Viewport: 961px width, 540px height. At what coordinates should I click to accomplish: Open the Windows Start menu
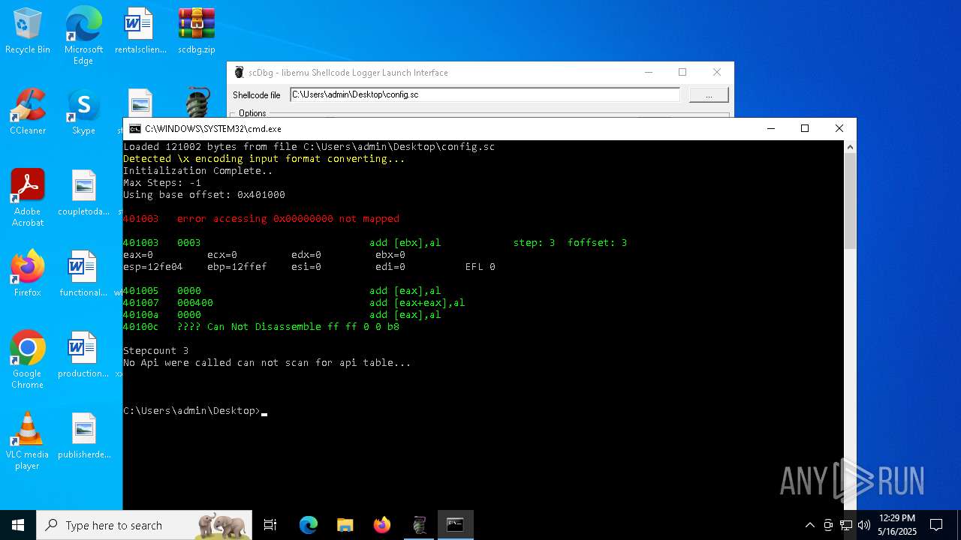[x=18, y=525]
